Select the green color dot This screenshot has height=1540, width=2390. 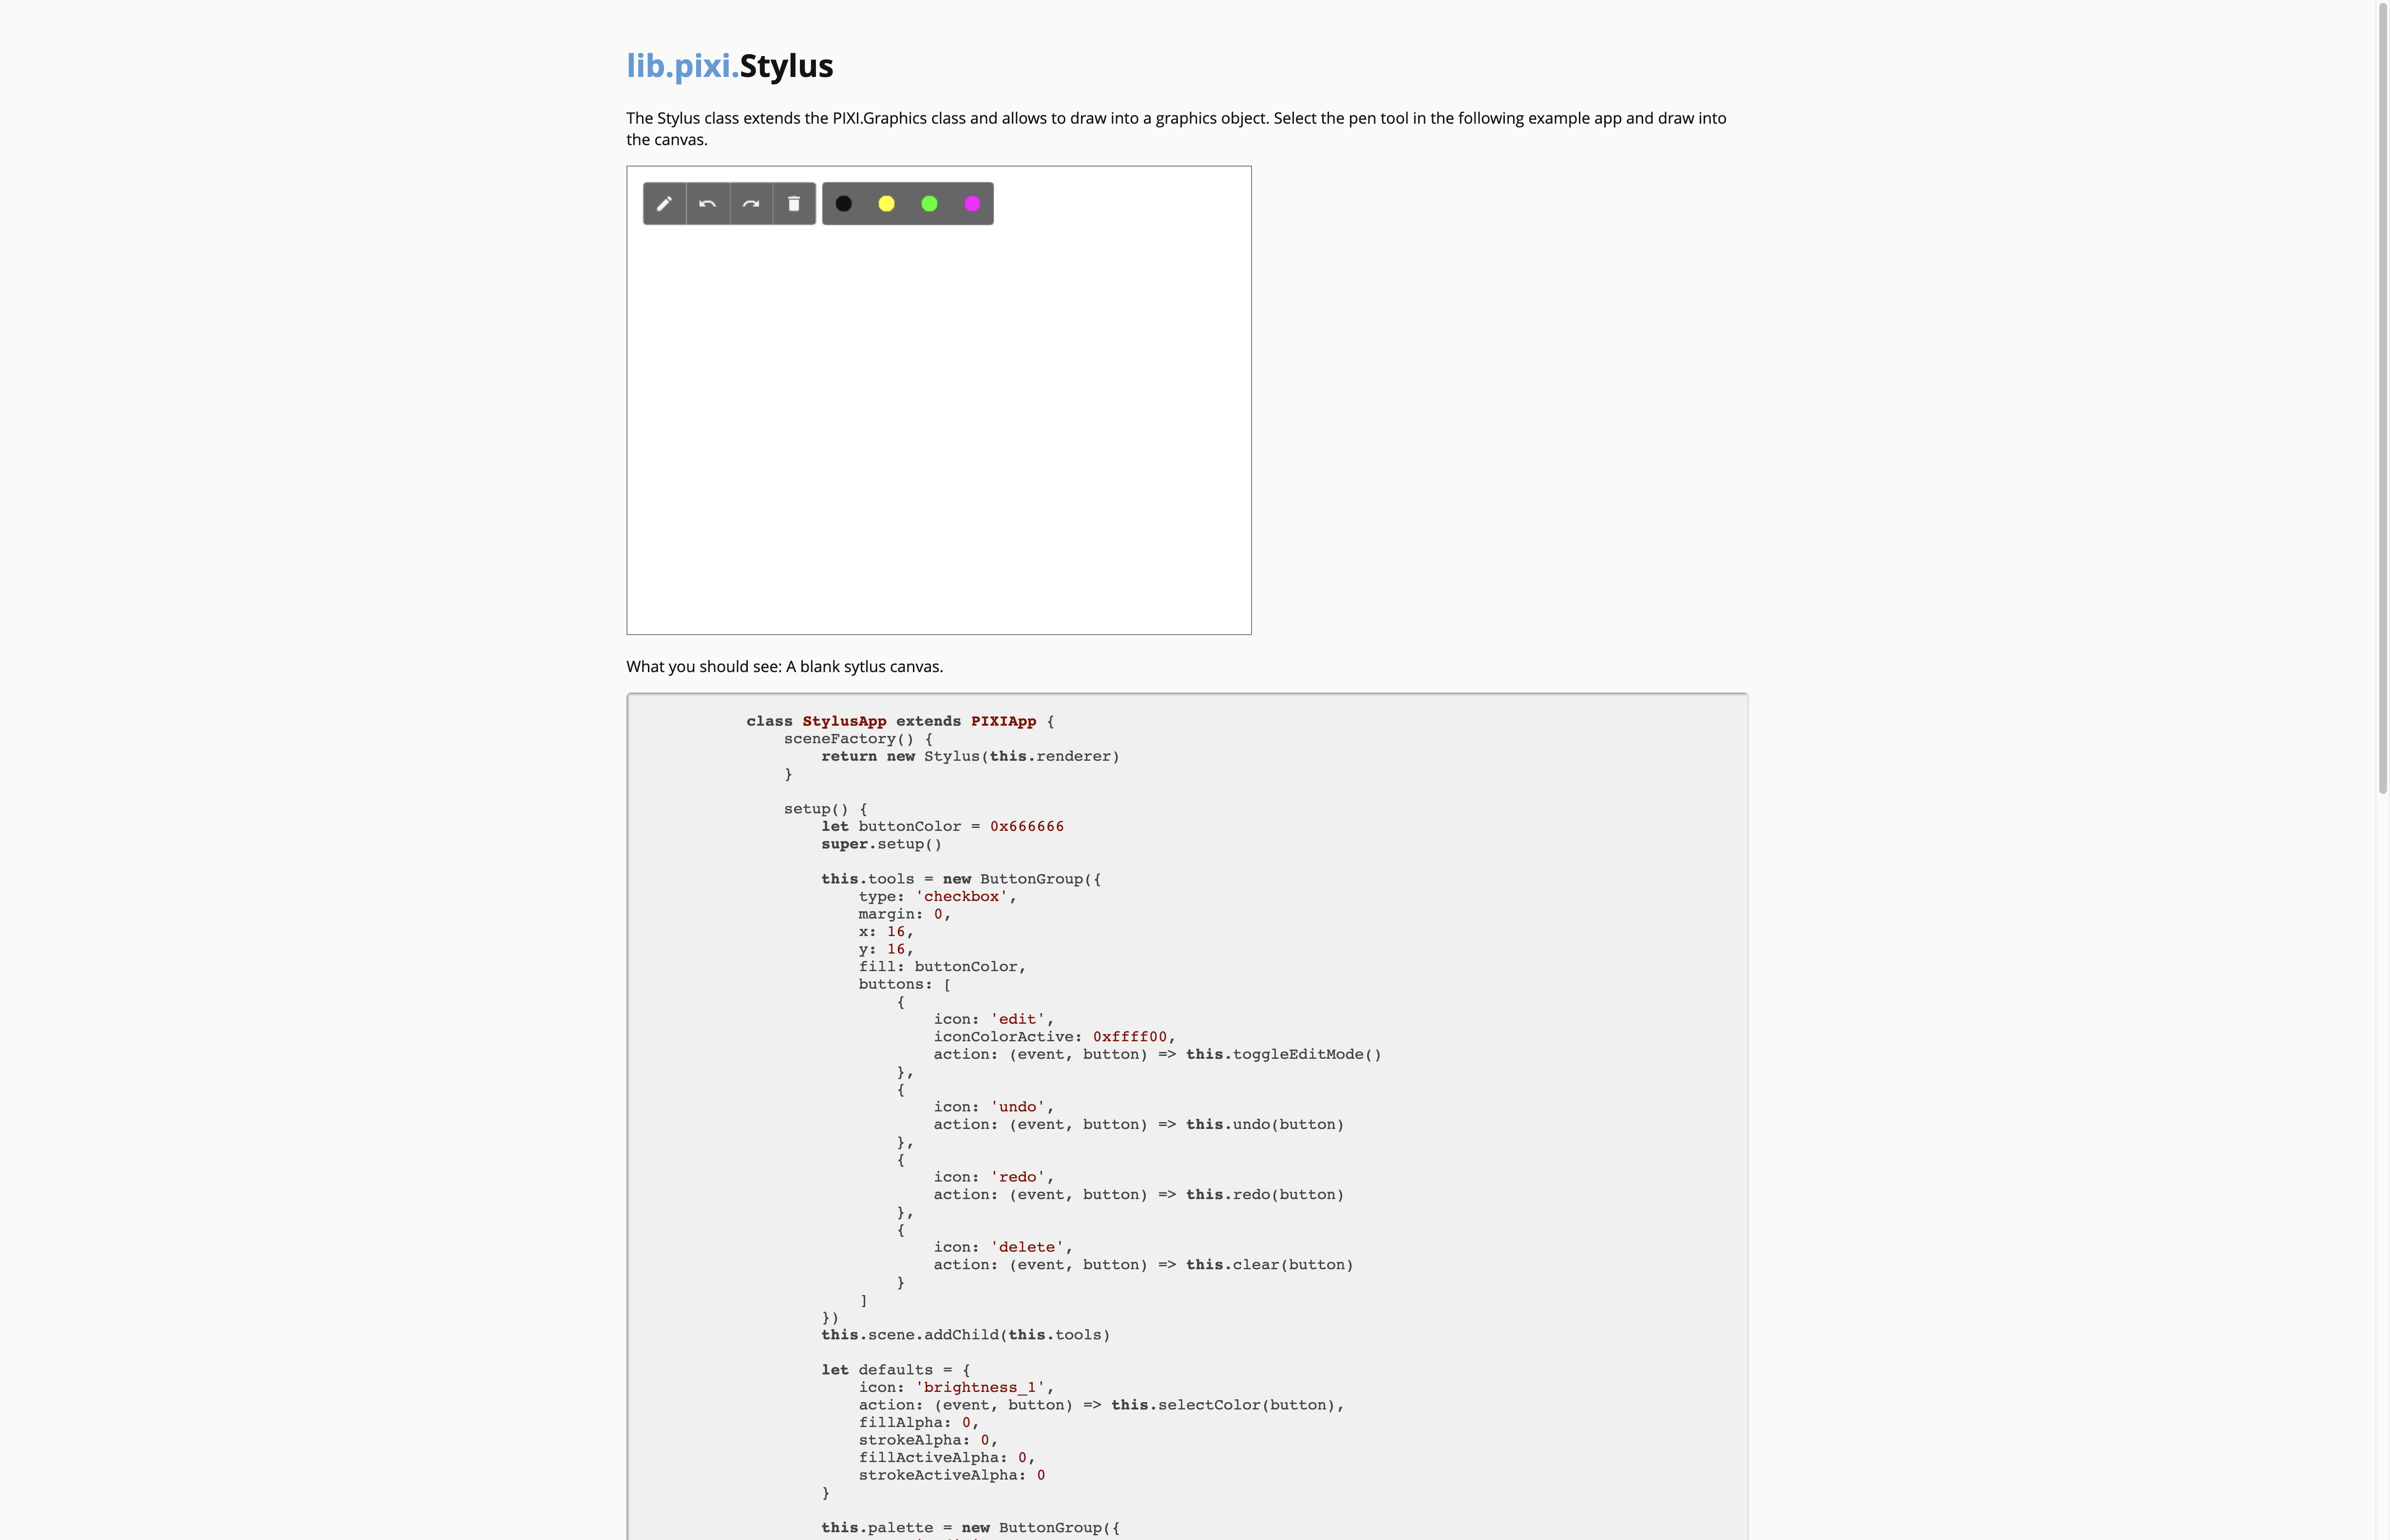click(x=929, y=204)
